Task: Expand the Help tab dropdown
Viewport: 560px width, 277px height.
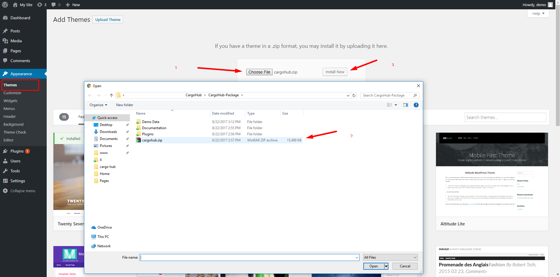Action: coord(538,13)
